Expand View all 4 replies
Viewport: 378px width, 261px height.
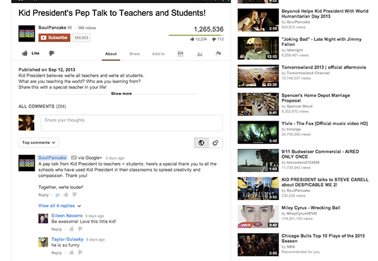[x=60, y=206]
